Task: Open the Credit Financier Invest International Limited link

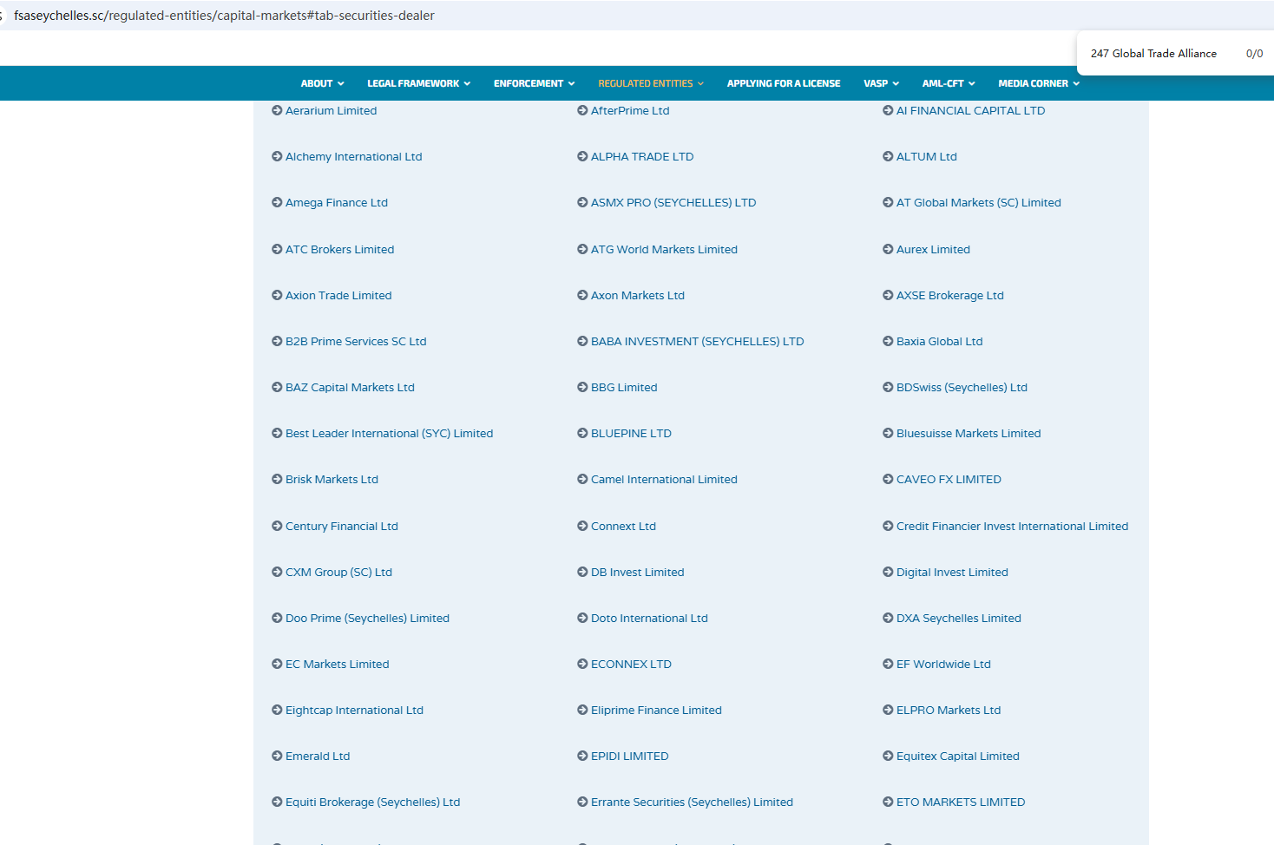Action: [x=1013, y=526]
